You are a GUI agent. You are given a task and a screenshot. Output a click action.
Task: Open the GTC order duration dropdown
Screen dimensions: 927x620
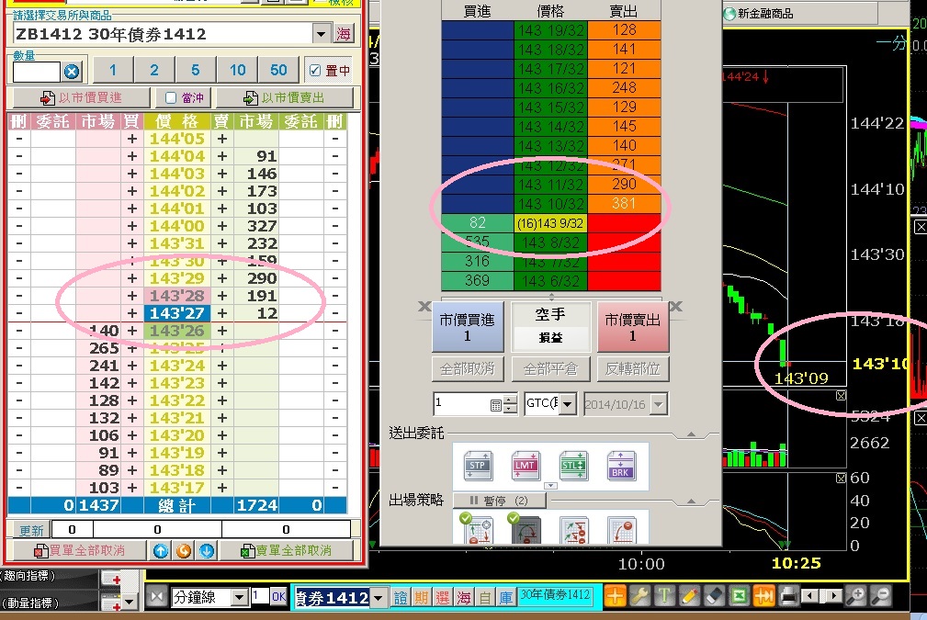[568, 404]
